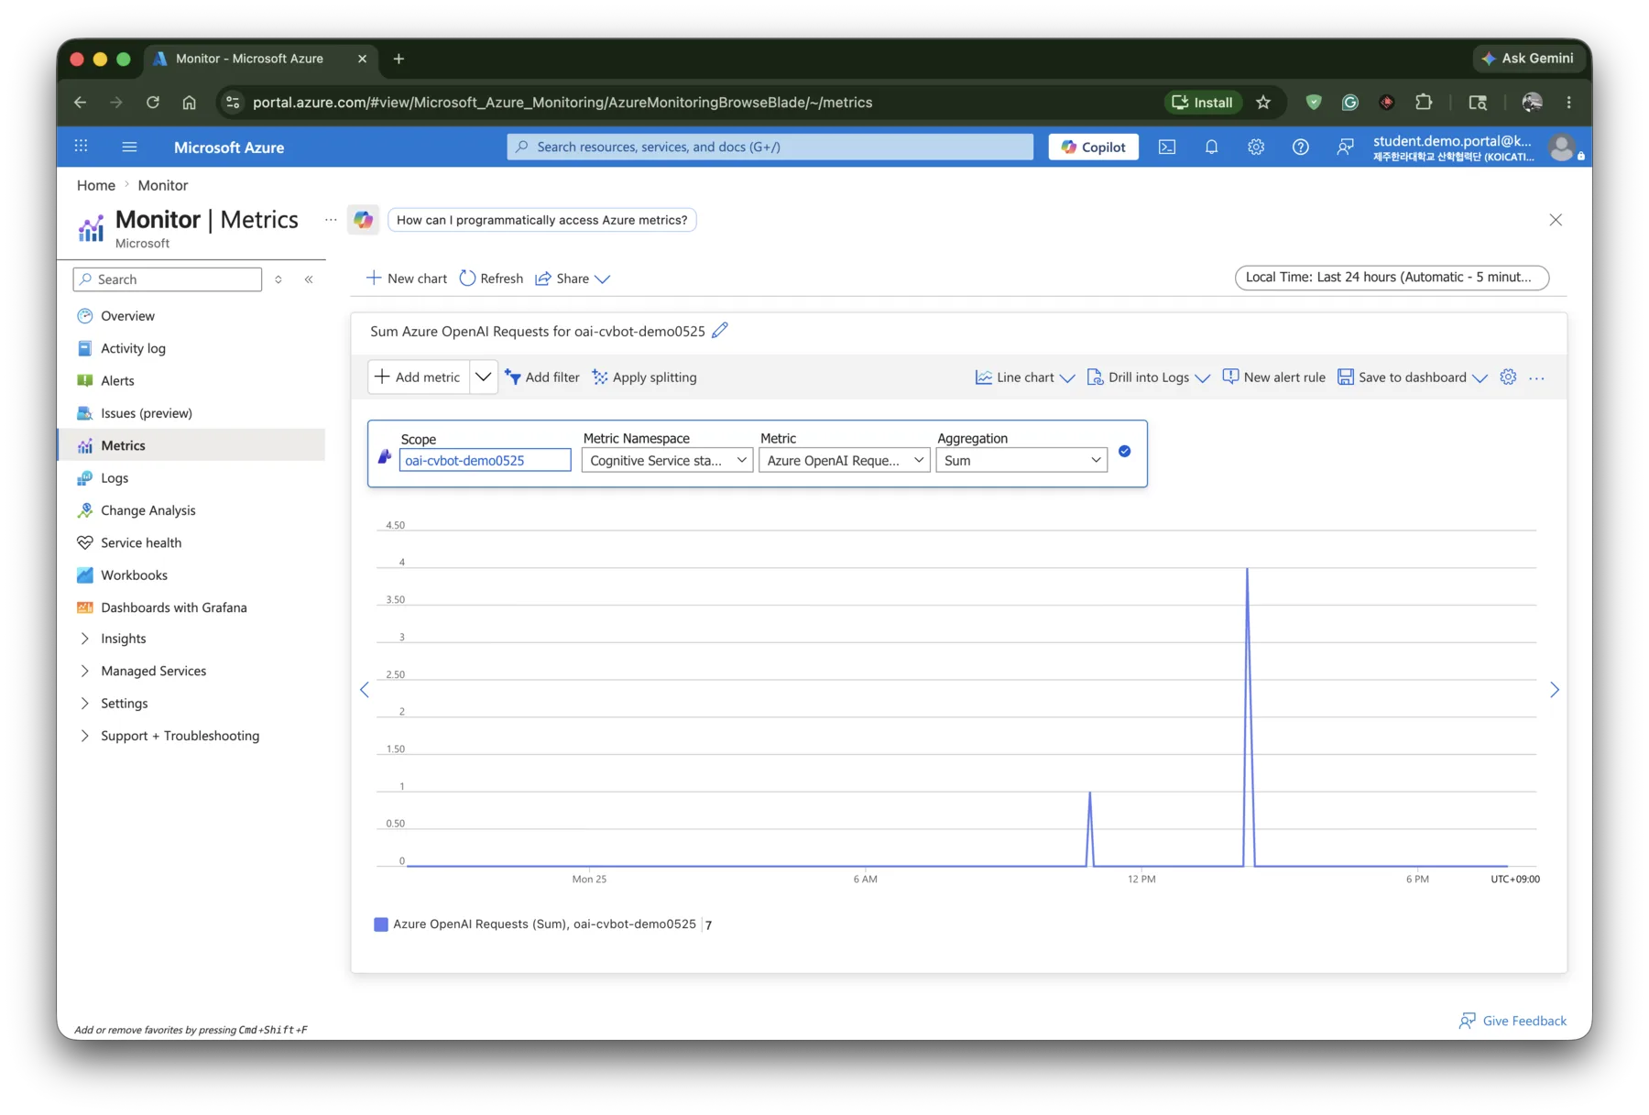Open the Metric Namespace dropdown
Screen dimensions: 1649x1115
tap(668, 460)
